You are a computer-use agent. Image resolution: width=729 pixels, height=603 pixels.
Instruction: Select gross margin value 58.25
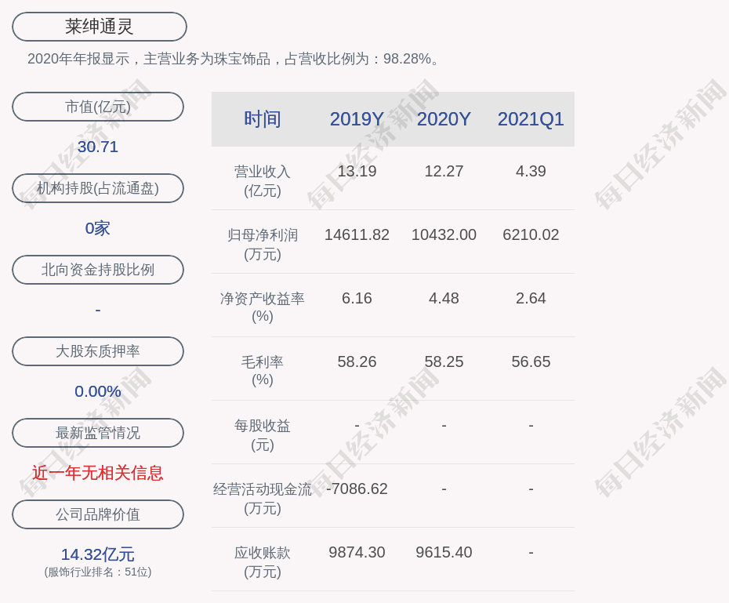444,361
